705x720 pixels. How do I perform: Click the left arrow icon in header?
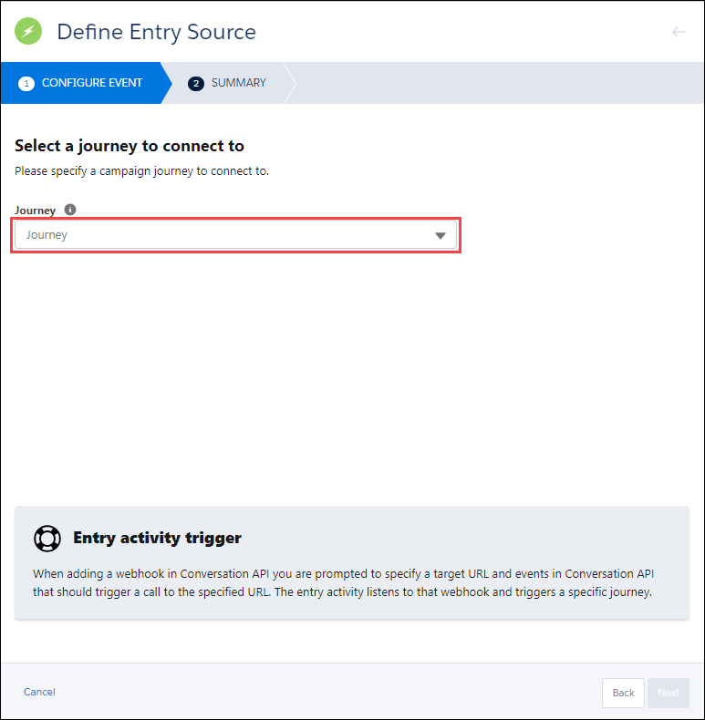click(678, 32)
